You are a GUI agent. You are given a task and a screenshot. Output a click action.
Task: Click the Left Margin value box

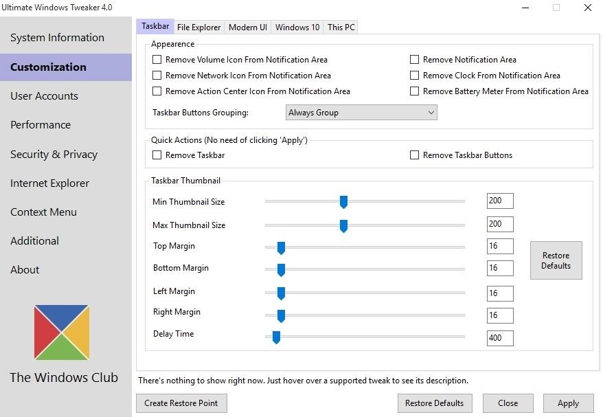point(500,293)
